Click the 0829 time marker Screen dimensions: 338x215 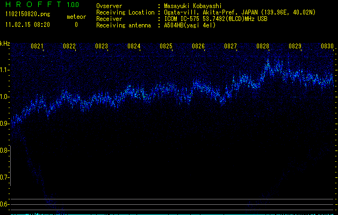click(x=295, y=46)
